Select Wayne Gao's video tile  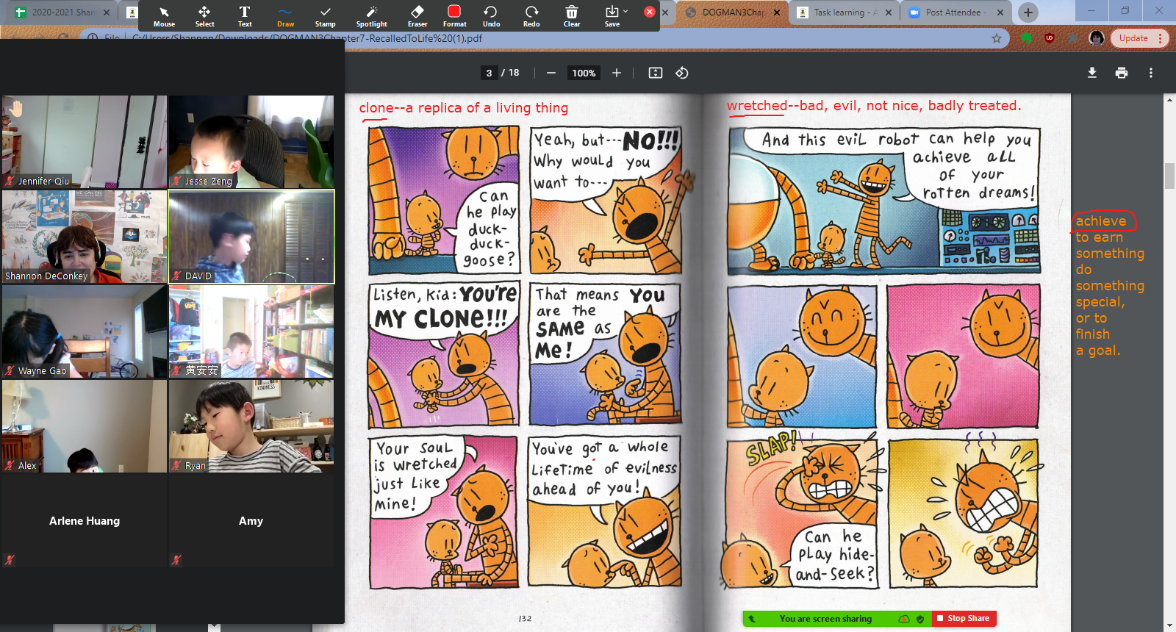[x=85, y=331]
